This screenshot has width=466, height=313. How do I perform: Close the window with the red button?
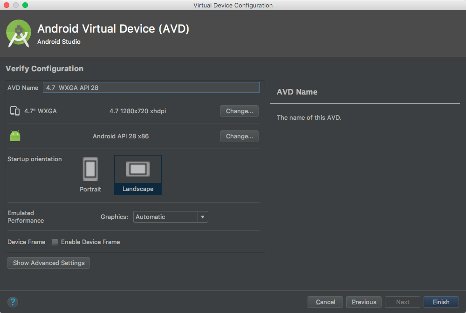[x=7, y=5]
